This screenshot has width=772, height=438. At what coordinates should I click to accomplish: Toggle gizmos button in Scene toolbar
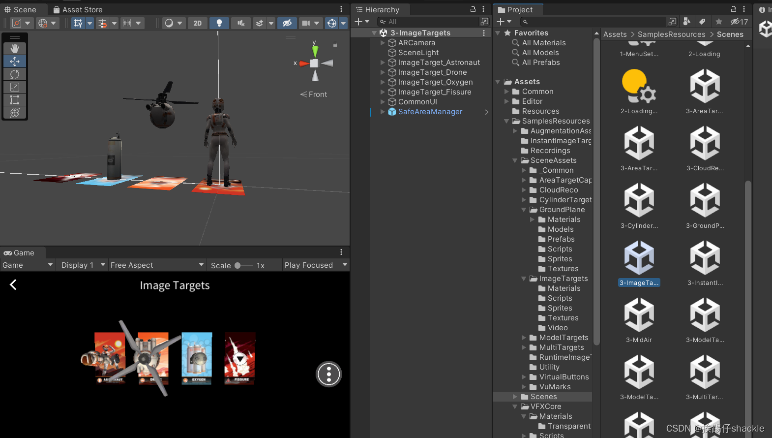coord(332,23)
